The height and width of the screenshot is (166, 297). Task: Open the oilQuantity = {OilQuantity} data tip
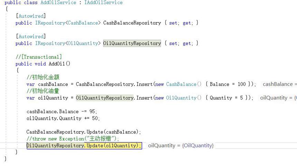(181, 146)
